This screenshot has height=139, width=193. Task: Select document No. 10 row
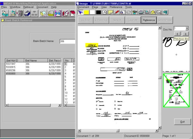(69, 93)
